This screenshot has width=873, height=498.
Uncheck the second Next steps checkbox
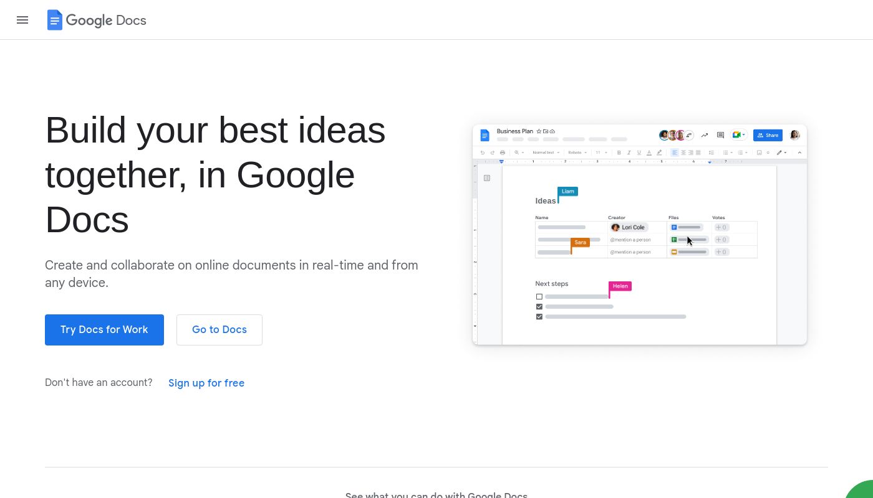coord(539,306)
